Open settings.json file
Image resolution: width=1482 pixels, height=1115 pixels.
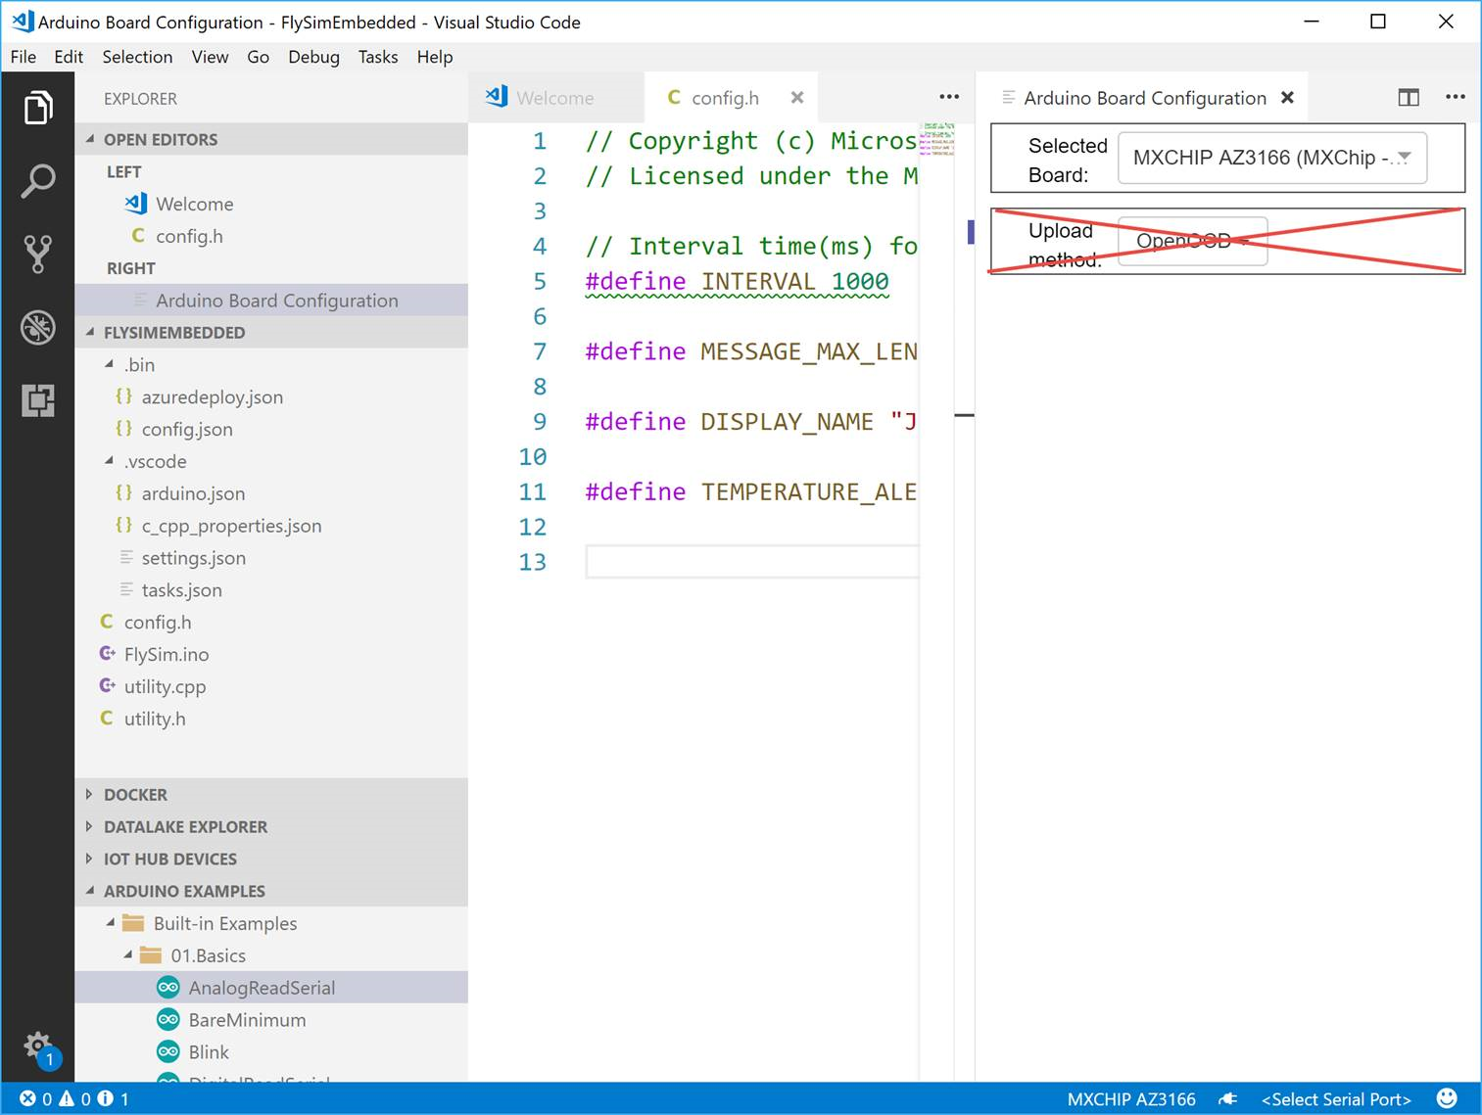(271, 558)
